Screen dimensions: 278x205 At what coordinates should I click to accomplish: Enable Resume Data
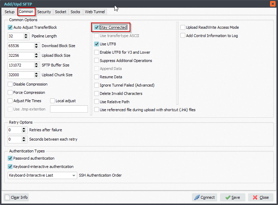click(96, 77)
